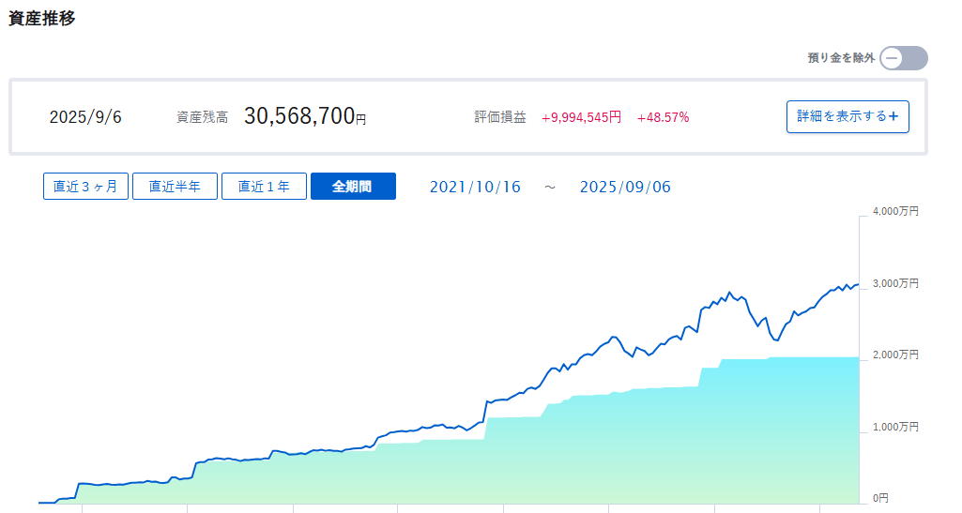Click the 4,000万円 axis label

tap(895, 212)
